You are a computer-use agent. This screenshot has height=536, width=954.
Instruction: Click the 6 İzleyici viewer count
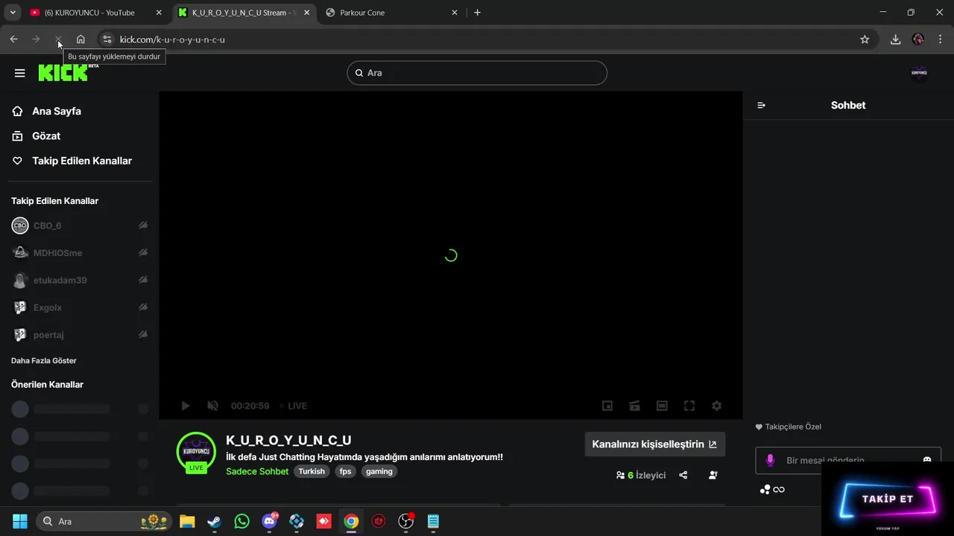click(641, 475)
